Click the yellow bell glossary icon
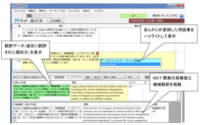200x125 pixels. point(103,61)
